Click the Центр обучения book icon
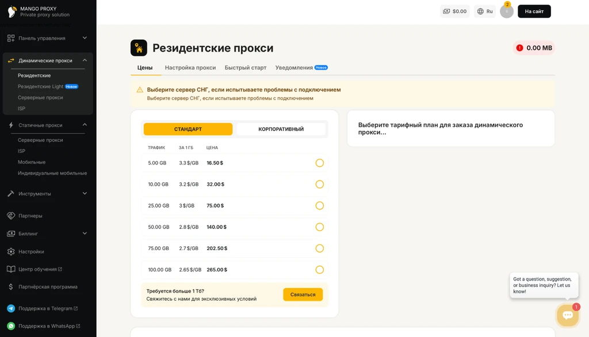This screenshot has height=337, width=589. 11,269
